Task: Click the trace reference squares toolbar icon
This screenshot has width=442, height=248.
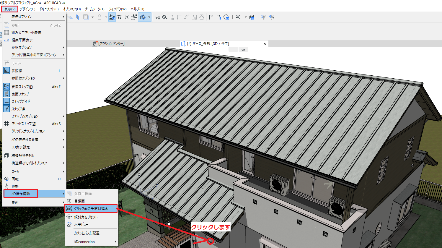Action: (86, 17)
